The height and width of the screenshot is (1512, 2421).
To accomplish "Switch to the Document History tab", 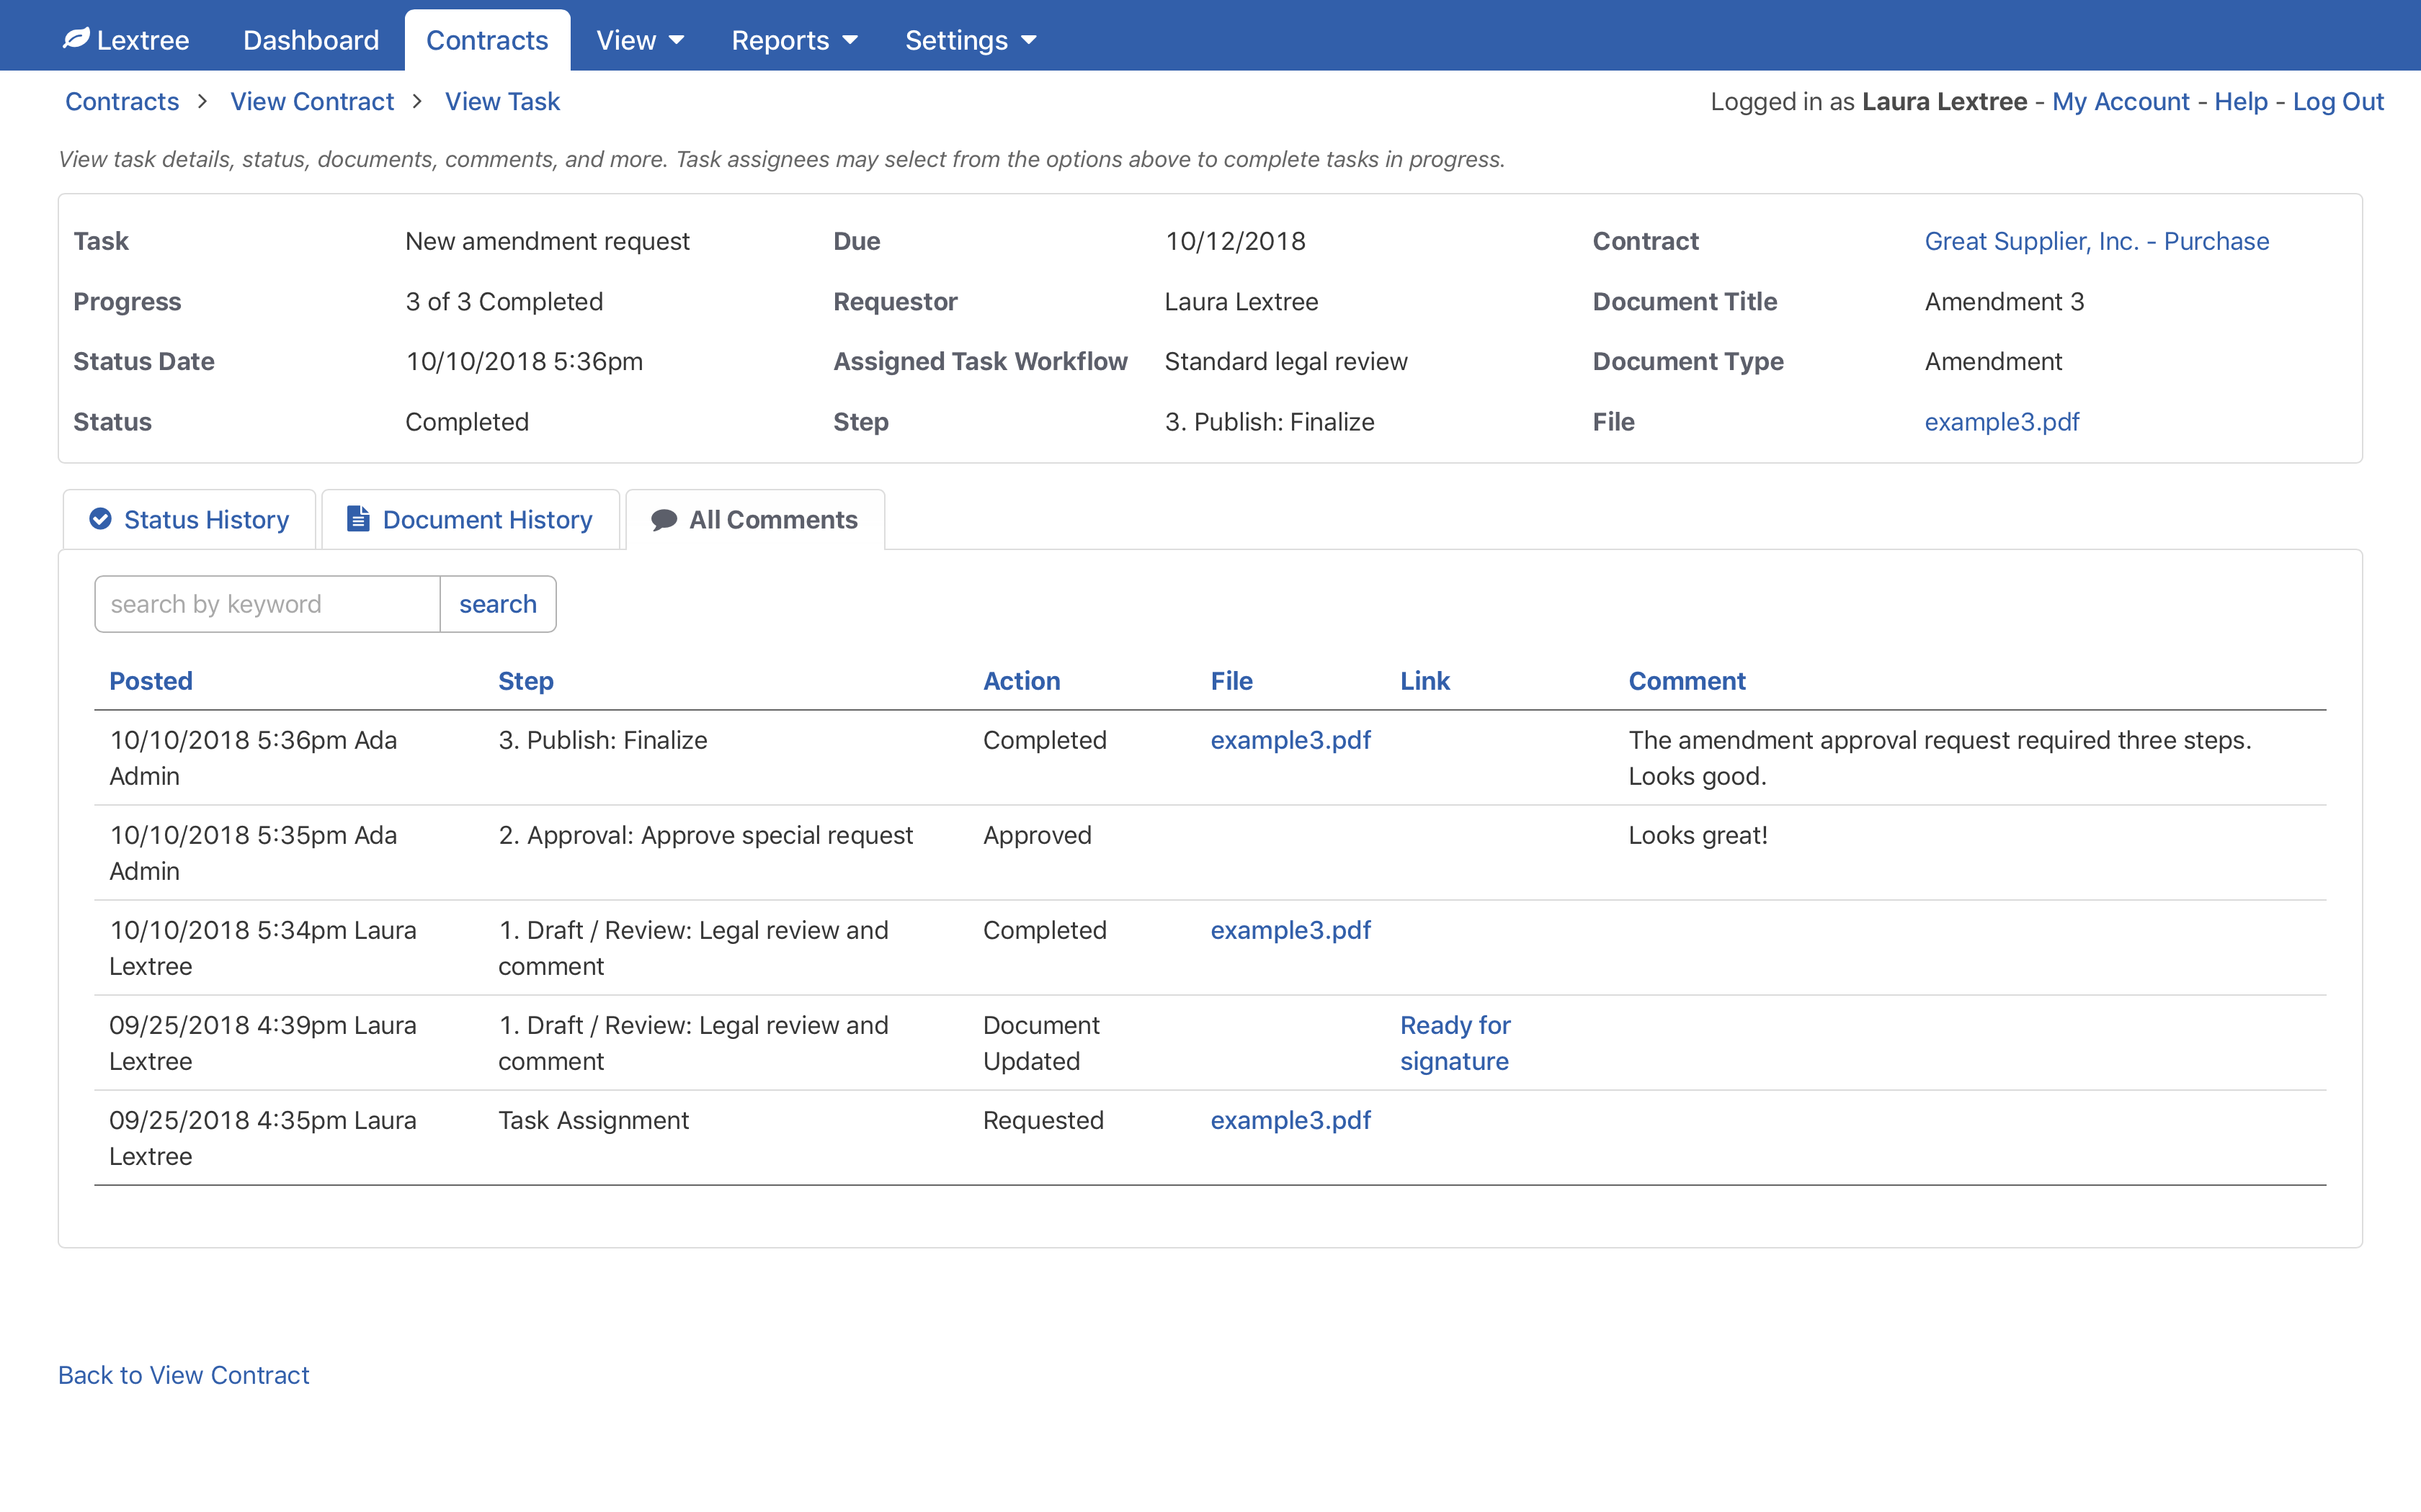I will [x=471, y=519].
